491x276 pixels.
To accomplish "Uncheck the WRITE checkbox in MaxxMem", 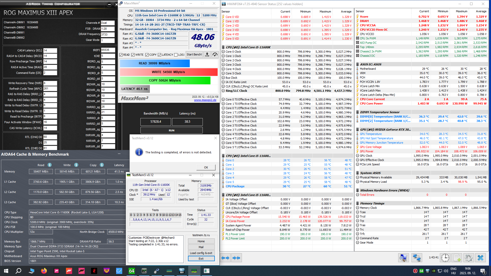I will coord(133,55).
